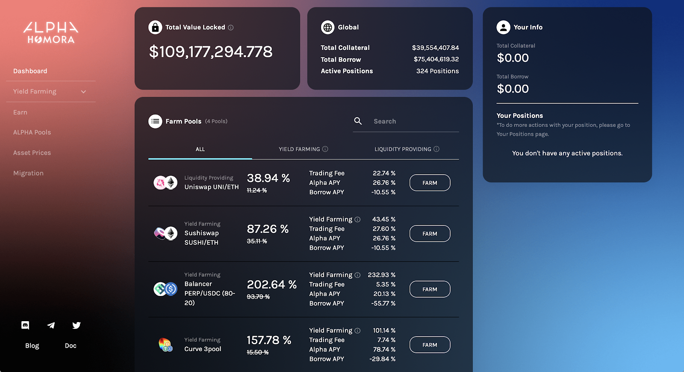This screenshot has width=684, height=372.
Task: Click the Sushiswap SUSHI/ETH token pair icon
Action: [x=165, y=233]
